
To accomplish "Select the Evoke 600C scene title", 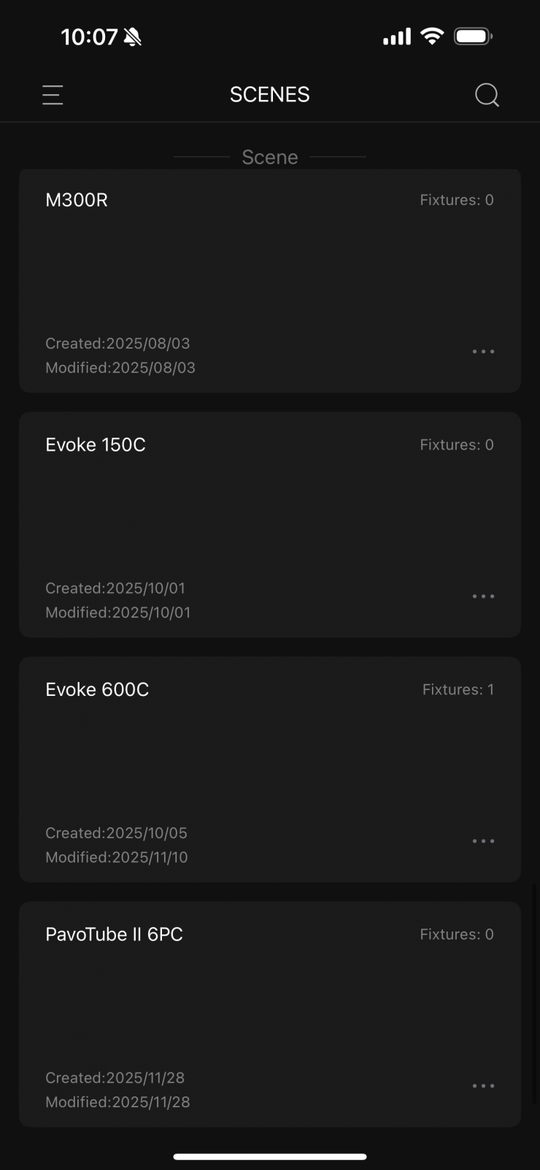I will point(97,689).
